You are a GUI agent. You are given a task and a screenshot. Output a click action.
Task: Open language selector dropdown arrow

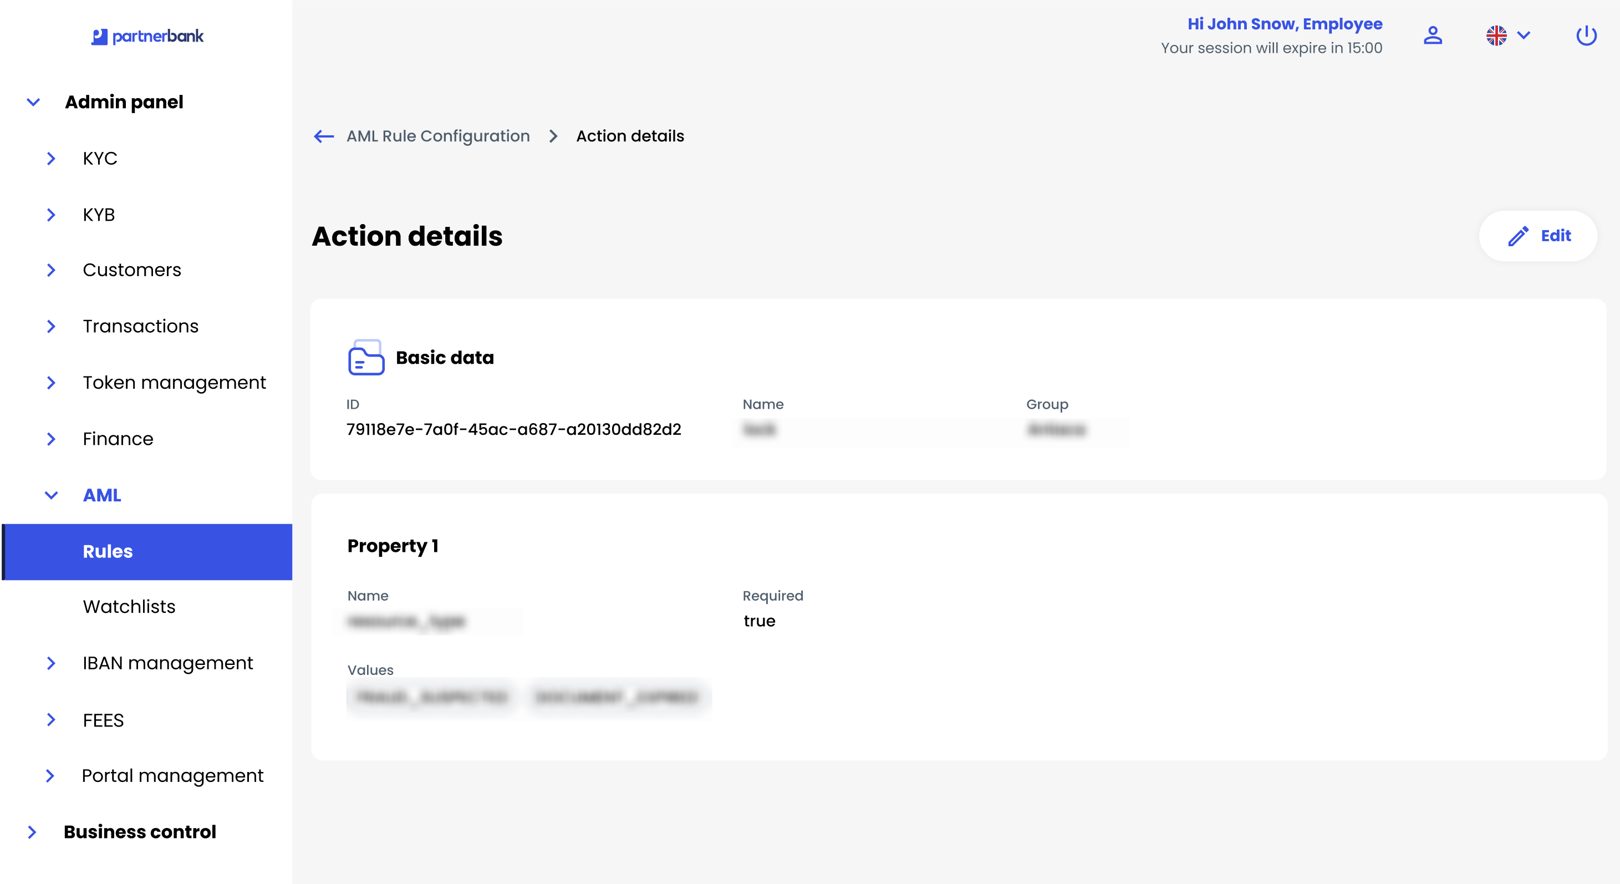(1524, 35)
